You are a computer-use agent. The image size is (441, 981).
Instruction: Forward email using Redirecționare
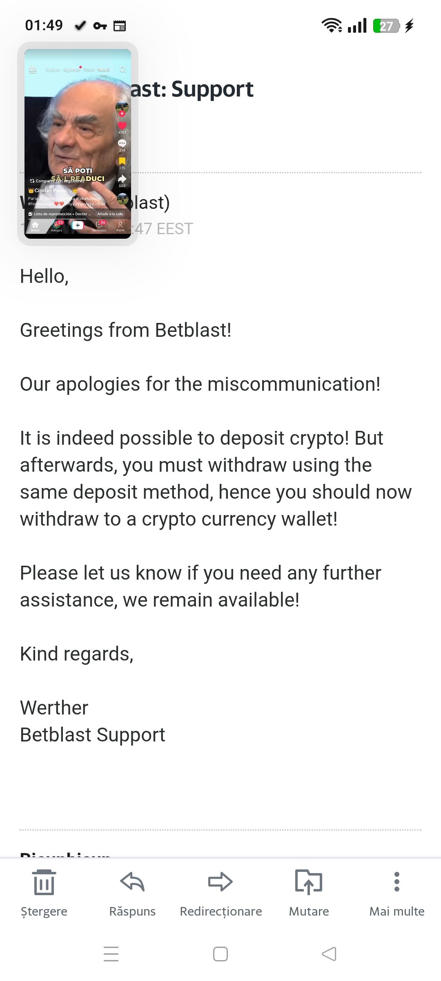220,891
